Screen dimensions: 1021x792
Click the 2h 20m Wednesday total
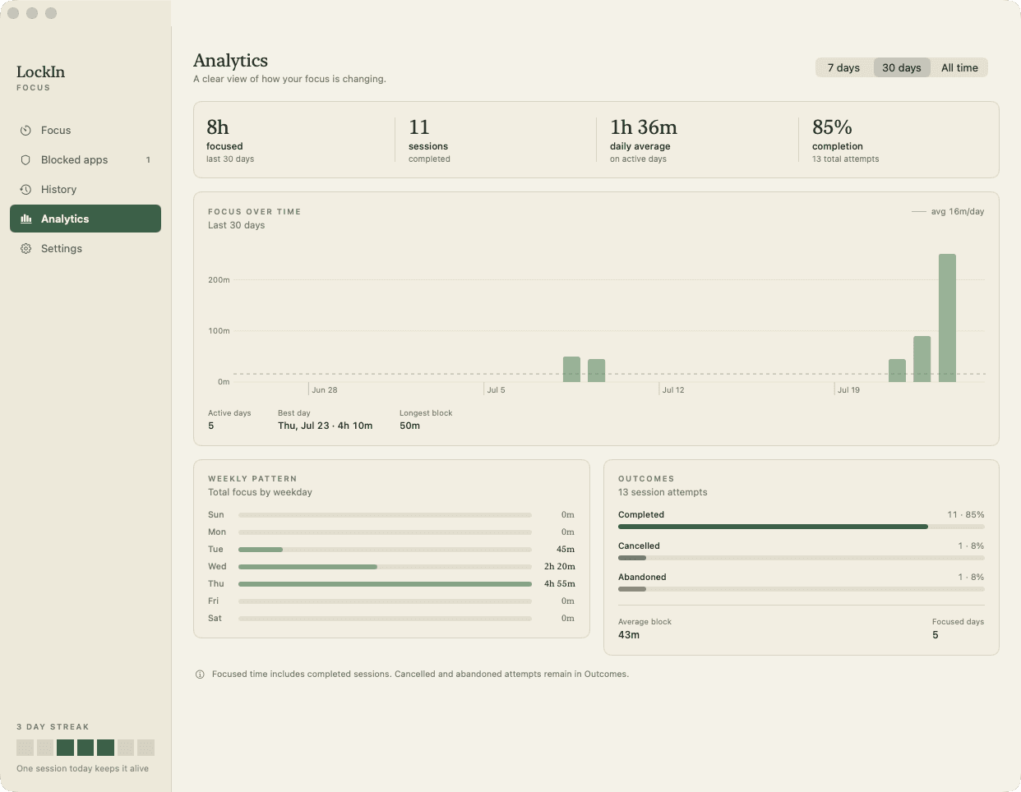pyautogui.click(x=560, y=567)
